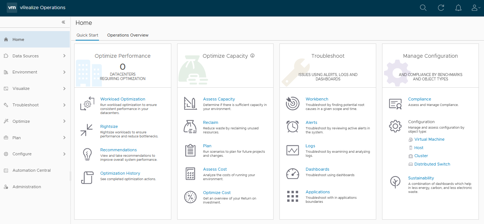Click the Optimize Capacity info icon
Screen dimensions: 484x224
tap(252, 56)
